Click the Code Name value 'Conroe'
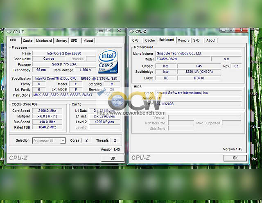 pos(49,59)
